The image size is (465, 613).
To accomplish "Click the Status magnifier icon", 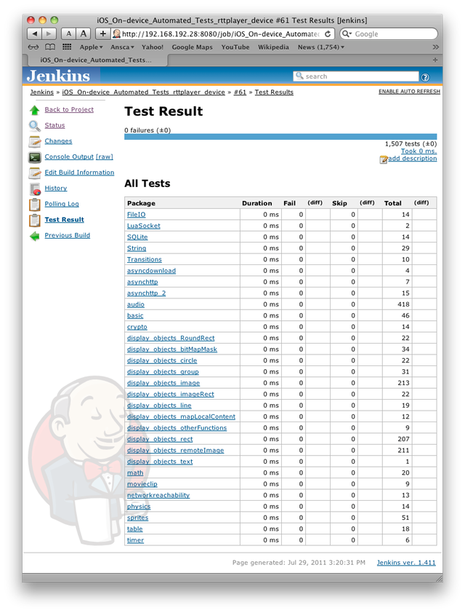I will [35, 125].
